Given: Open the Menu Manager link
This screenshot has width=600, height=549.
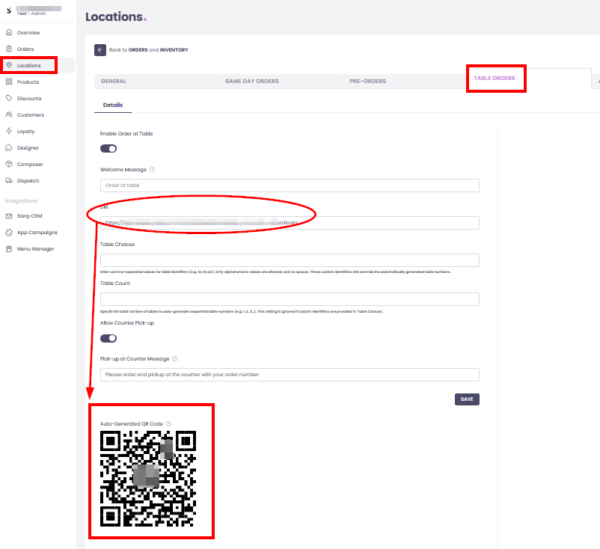Looking at the screenshot, I should point(35,249).
